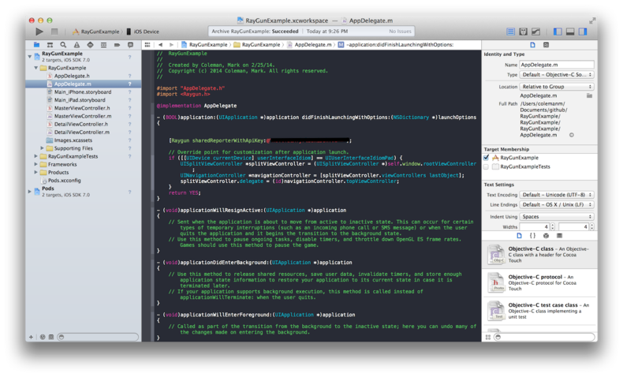Viewport: 623px width, 377px height.
Task: Stop the running task
Action: coord(54,32)
